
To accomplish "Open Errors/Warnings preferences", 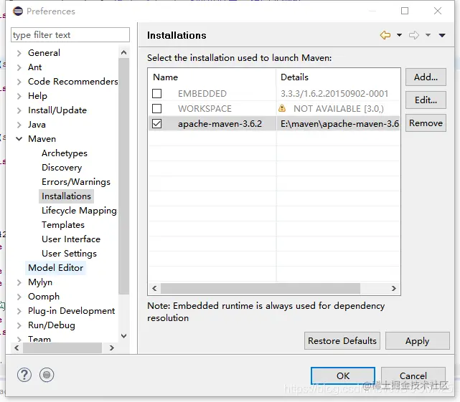I will pos(76,182).
